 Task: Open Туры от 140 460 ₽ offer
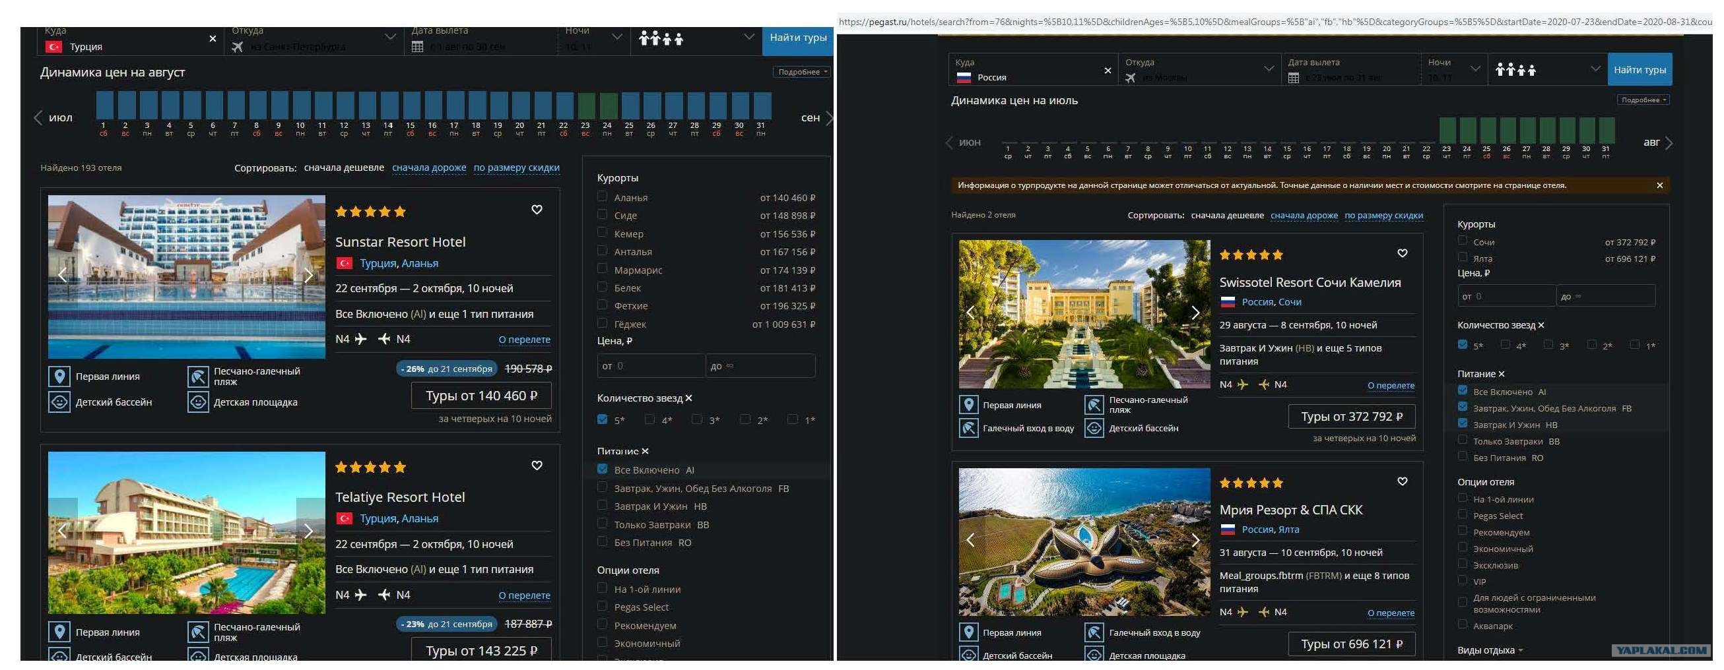(481, 396)
